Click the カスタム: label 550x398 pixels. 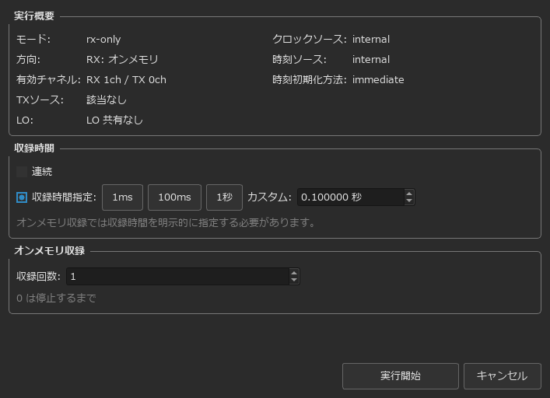(x=269, y=197)
